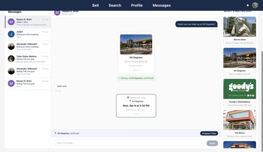The width and height of the screenshot is (263, 152).
Task: Select the Warren Bear meeting spot
Action: [x=240, y=31]
